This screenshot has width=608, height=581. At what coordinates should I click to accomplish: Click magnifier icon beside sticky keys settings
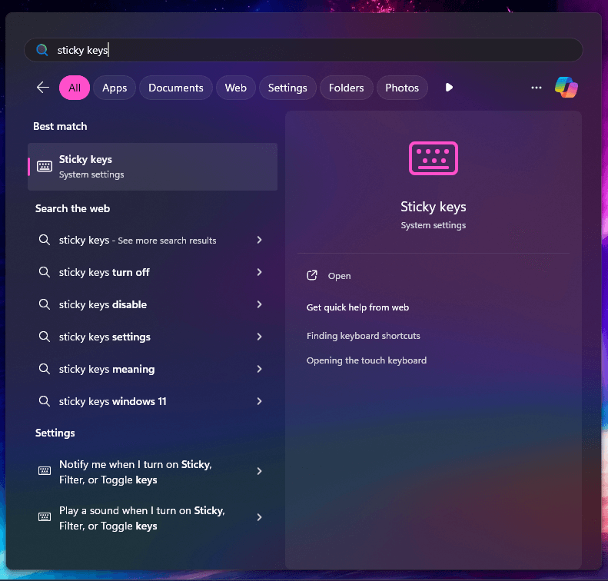click(45, 337)
